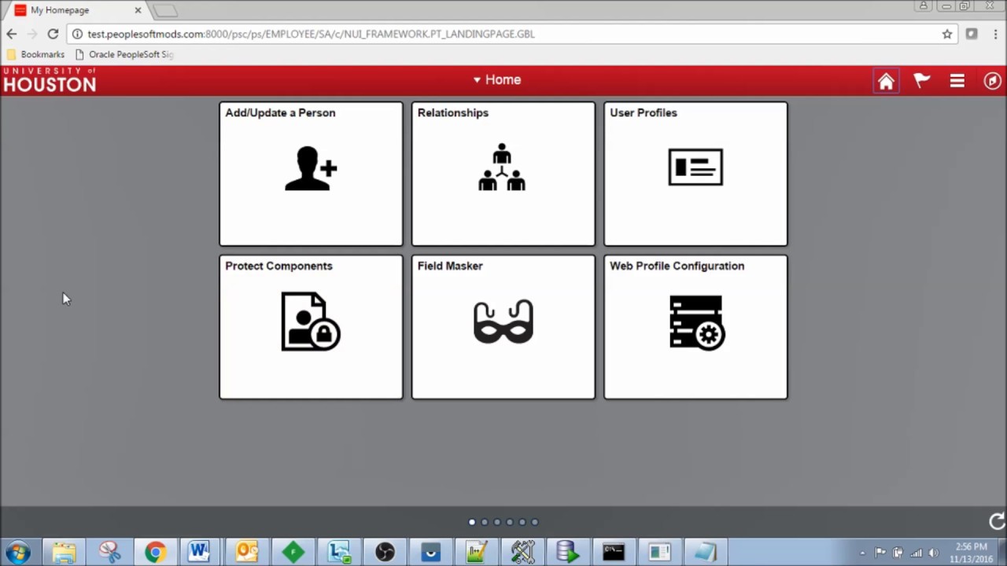The image size is (1007, 566).
Task: Select the third homepage pagination dot
Action: pos(497,522)
